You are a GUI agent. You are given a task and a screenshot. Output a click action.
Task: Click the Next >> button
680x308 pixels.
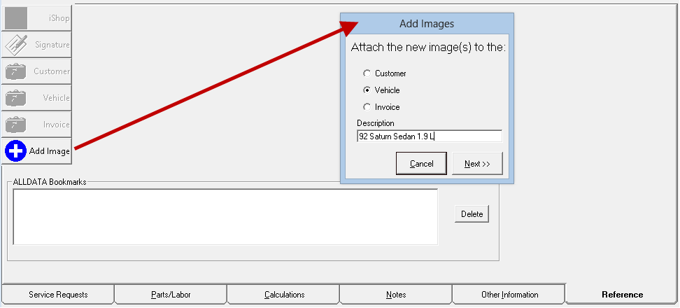click(477, 164)
